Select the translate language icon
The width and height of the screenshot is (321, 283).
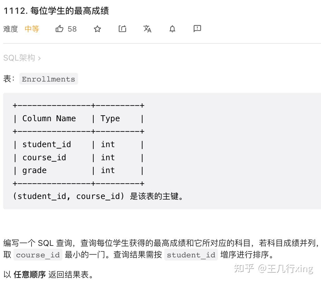147,29
